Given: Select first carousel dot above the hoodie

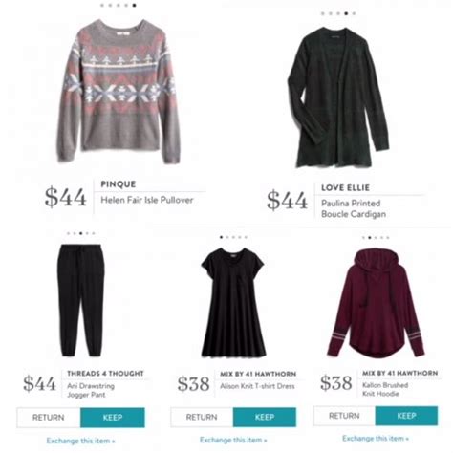Looking at the screenshot, I should point(363,238).
